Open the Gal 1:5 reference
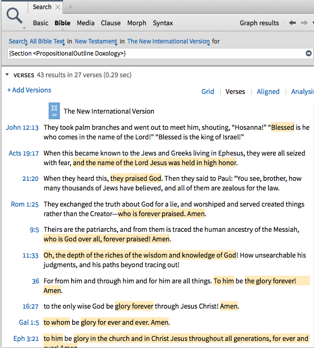Viewport: 314px width, 348px height. 29,322
